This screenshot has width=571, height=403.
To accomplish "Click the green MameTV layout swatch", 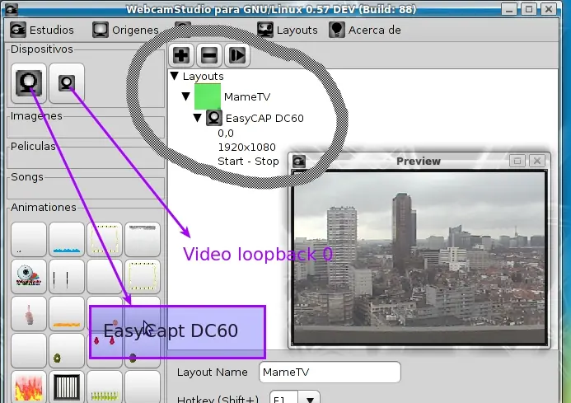I will coord(208,96).
